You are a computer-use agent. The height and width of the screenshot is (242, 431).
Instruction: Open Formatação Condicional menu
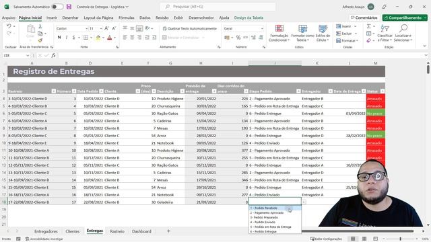[279, 33]
